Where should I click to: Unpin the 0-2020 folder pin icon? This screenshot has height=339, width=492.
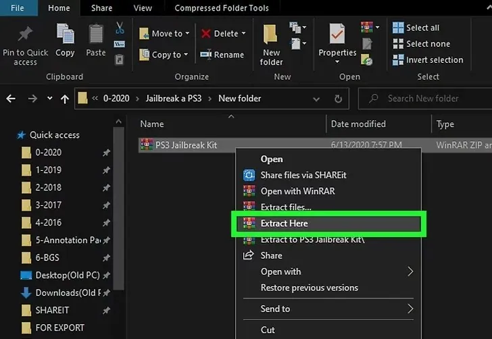pyautogui.click(x=106, y=153)
